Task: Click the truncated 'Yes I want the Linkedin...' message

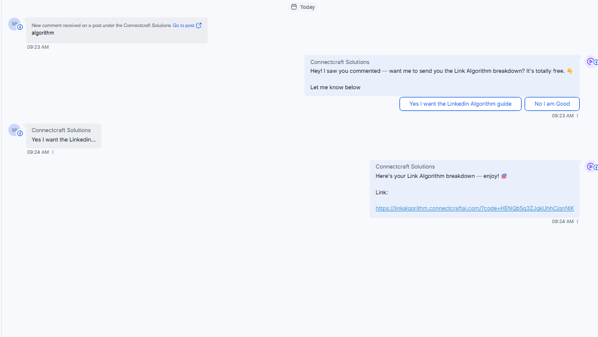Action: point(63,140)
